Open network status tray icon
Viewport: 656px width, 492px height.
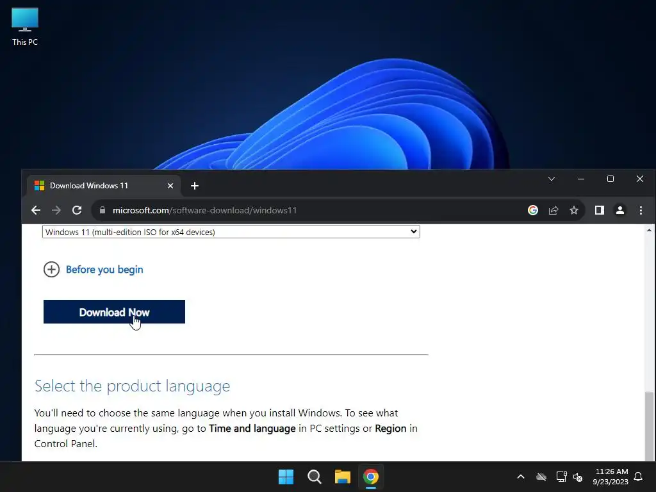pos(561,477)
